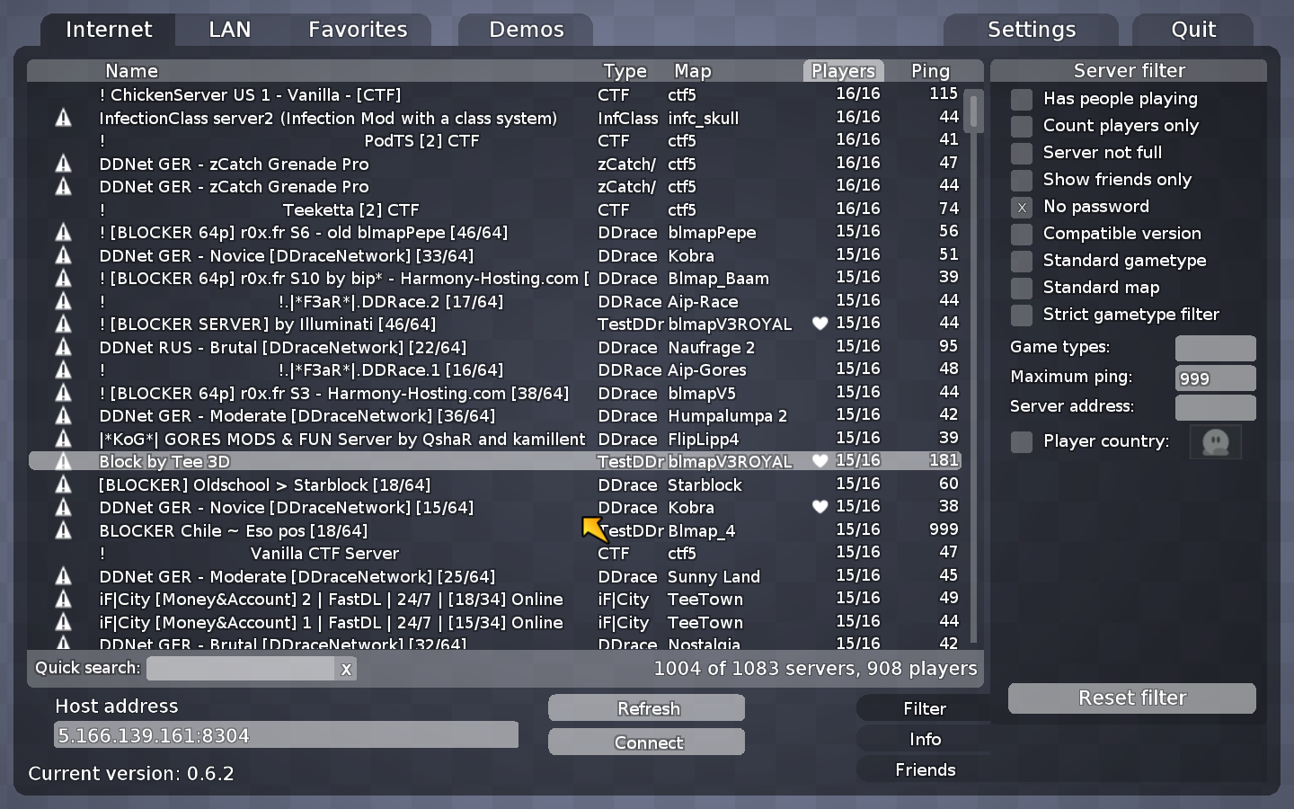This screenshot has height=809, width=1294.
Task: Sort the server list by Players column
Action: [x=843, y=71]
